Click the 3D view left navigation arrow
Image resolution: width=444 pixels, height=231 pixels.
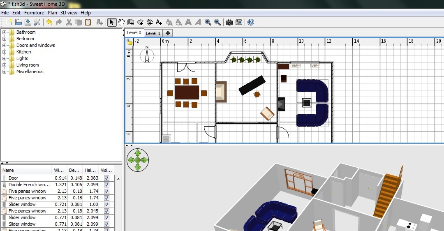pos(131,160)
